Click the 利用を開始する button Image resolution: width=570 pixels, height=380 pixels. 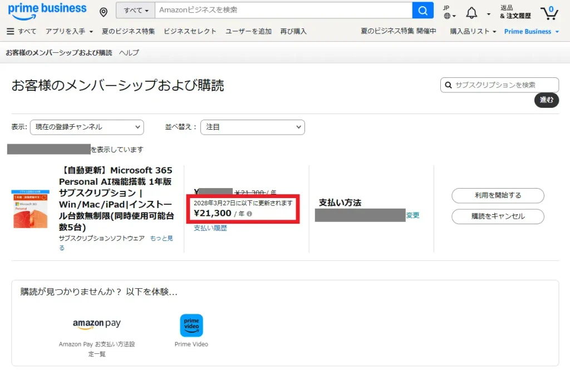click(x=498, y=195)
